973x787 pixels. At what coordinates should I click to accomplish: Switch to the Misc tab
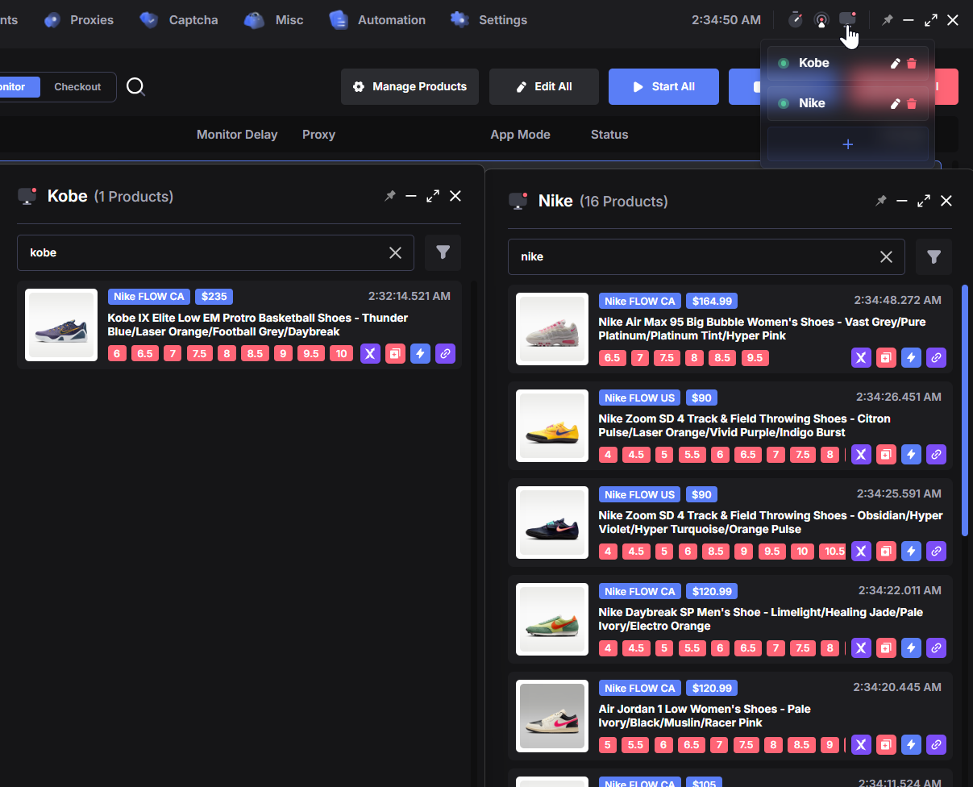point(273,20)
